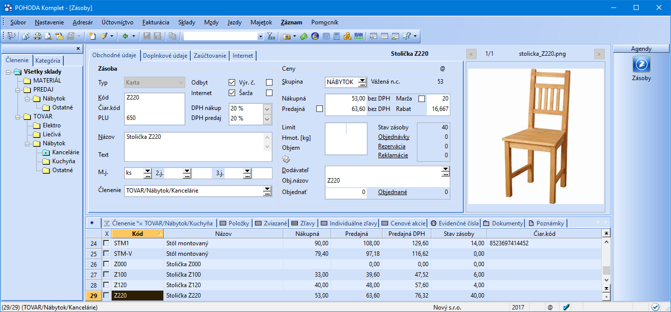
Task: Open print preview from the toolbar
Action: 48,36
